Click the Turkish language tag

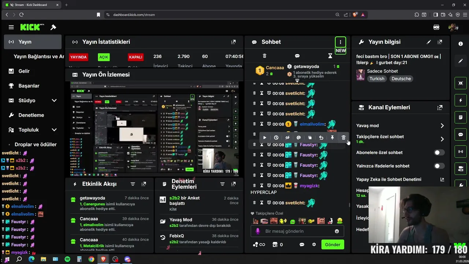coord(377,79)
